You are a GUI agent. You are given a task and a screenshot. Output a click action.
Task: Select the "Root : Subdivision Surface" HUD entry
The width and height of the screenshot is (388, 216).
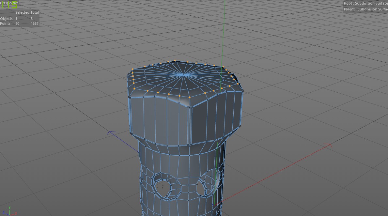coord(366,3)
